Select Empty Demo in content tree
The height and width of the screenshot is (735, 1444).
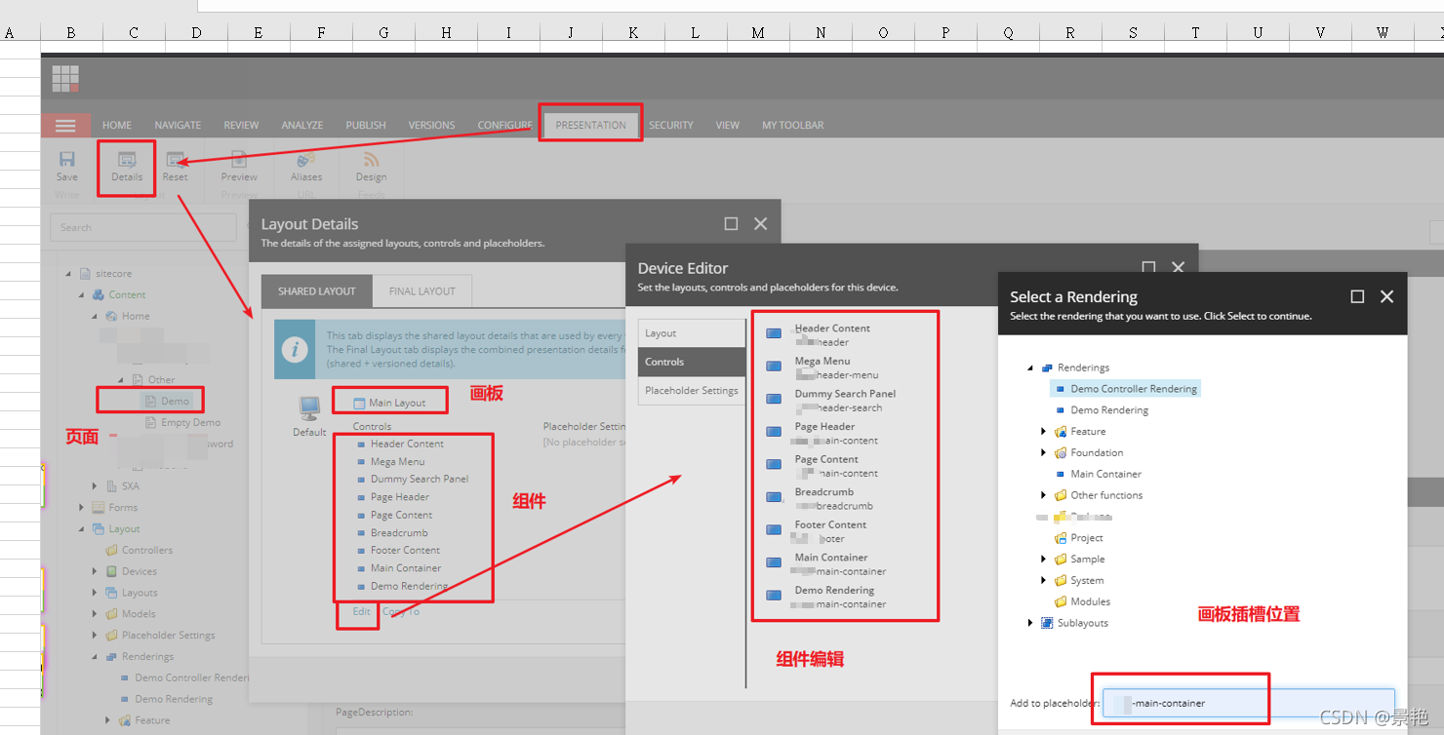point(190,422)
